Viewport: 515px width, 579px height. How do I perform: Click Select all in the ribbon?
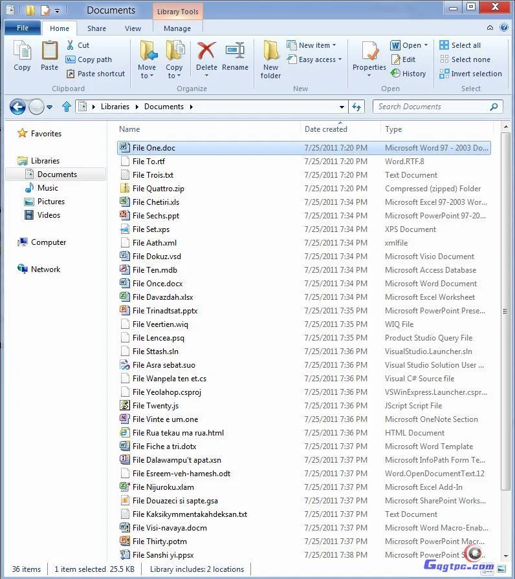(x=444, y=45)
